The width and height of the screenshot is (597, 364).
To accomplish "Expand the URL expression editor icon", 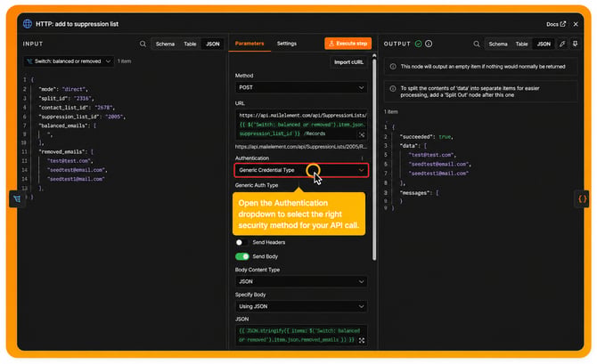I will [362, 134].
